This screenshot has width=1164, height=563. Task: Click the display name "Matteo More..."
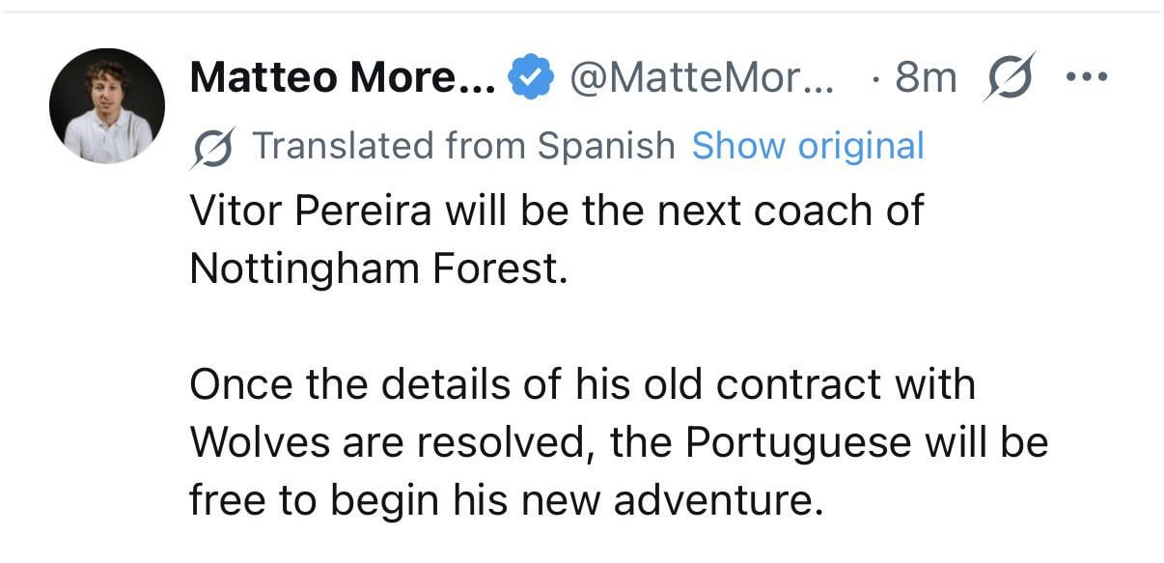[343, 78]
